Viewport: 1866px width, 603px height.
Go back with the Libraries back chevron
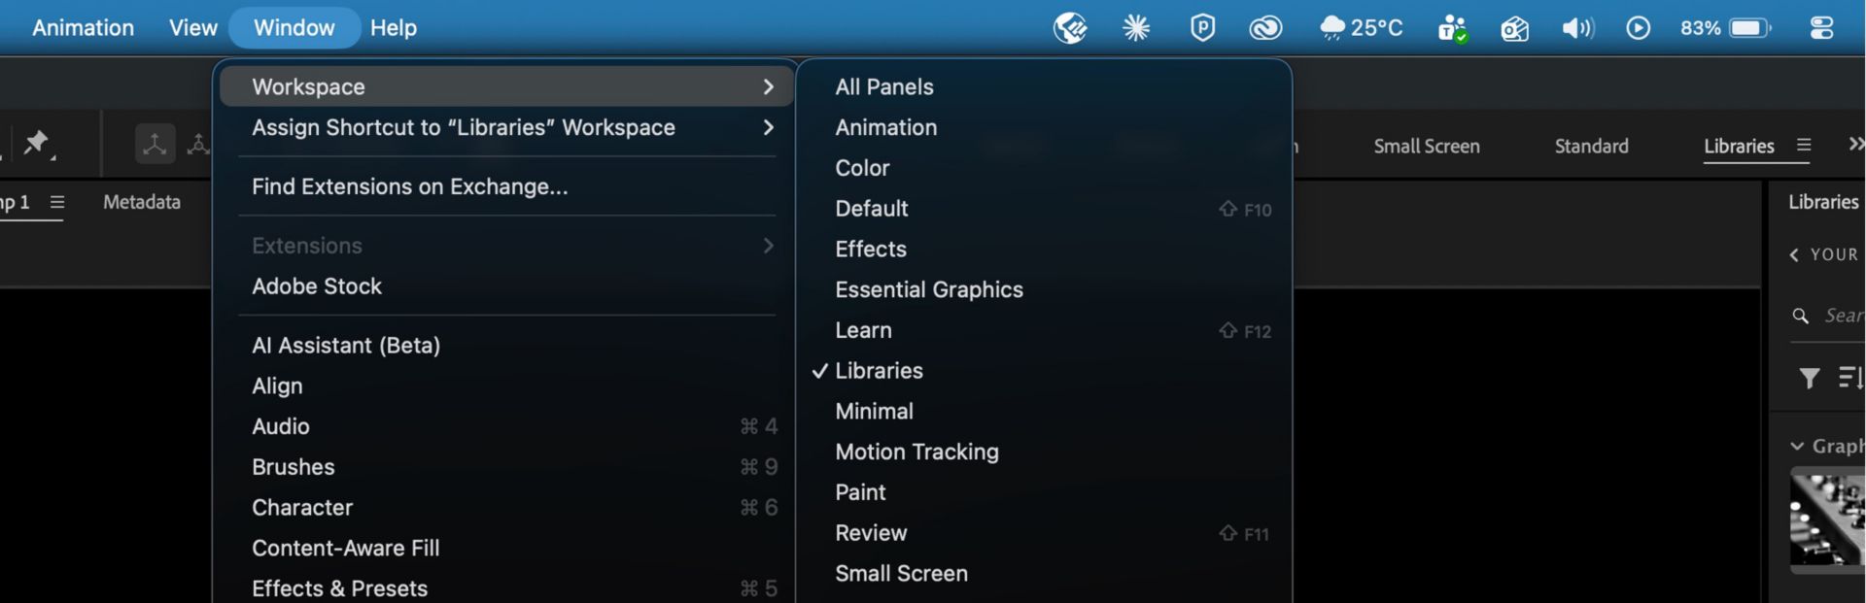tap(1794, 254)
